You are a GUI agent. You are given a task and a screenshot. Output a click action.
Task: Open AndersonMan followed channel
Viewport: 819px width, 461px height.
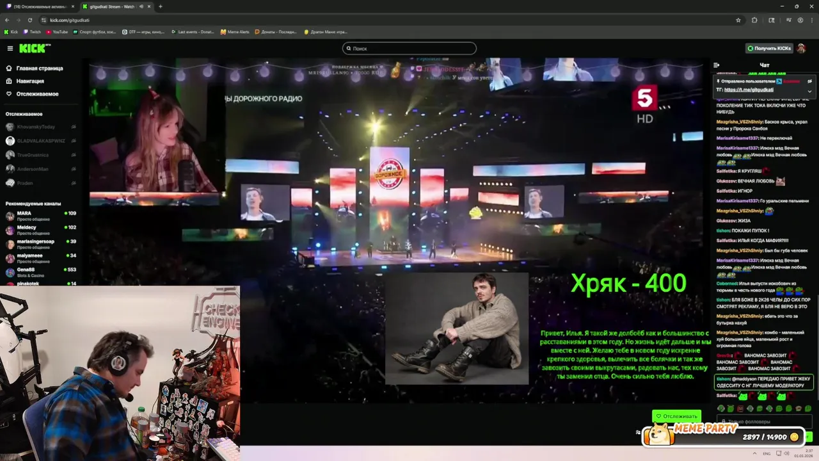40,169
